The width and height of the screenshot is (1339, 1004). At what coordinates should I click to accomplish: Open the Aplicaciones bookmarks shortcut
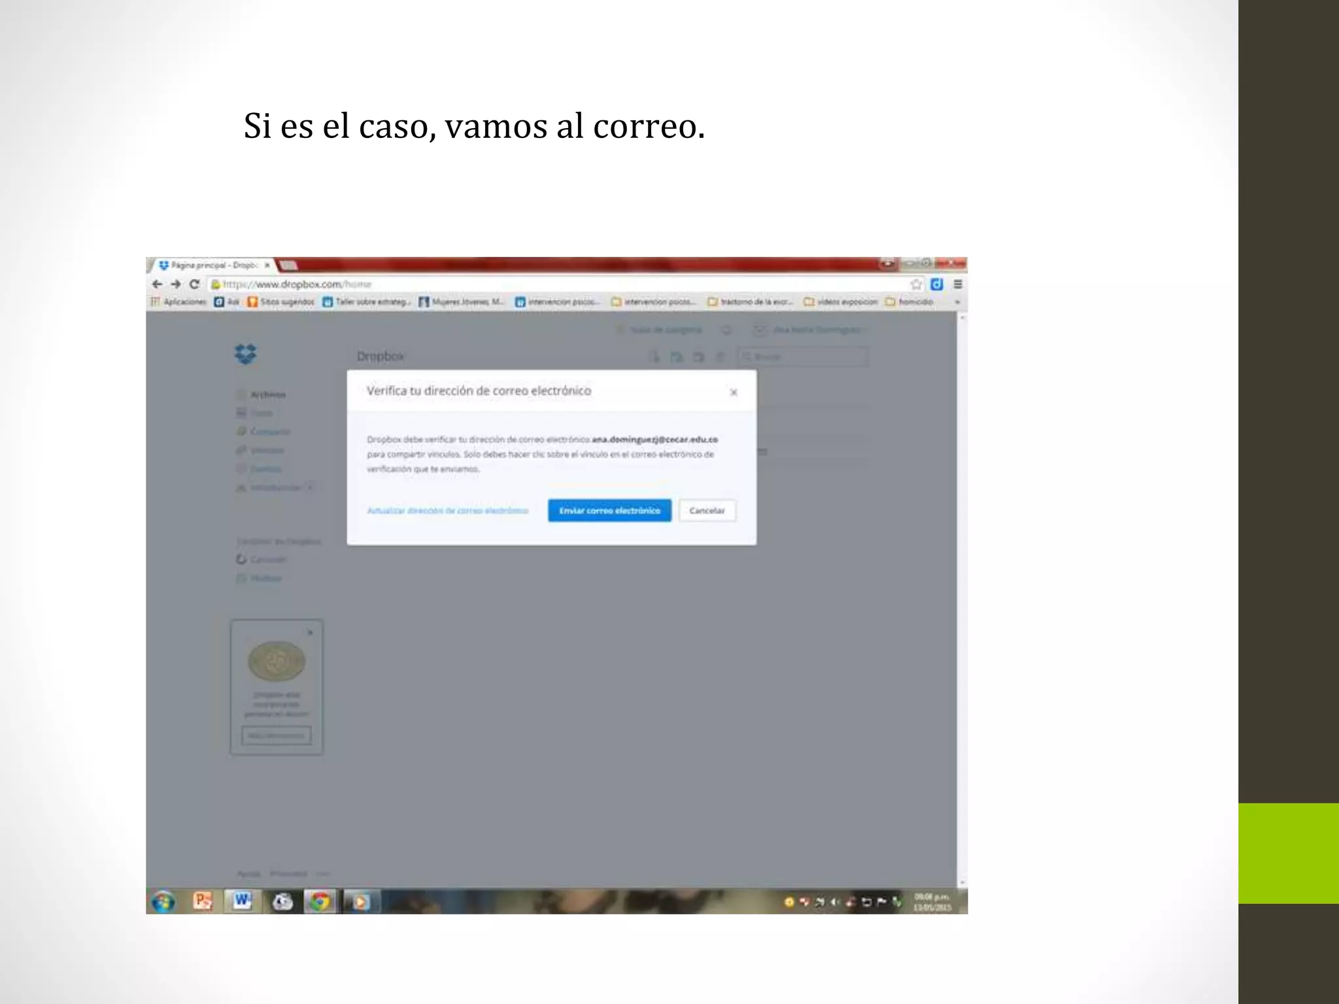coord(178,302)
